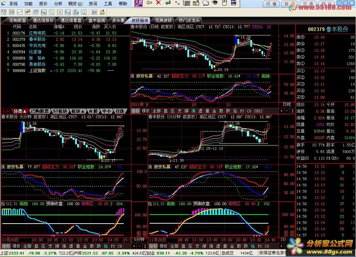This screenshot has width=356, height=257.
Task: Open the 系统 menu
Action: coord(13,3)
